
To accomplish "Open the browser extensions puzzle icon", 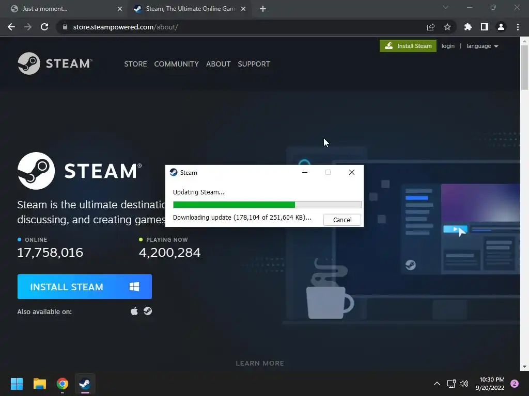I will [468, 27].
